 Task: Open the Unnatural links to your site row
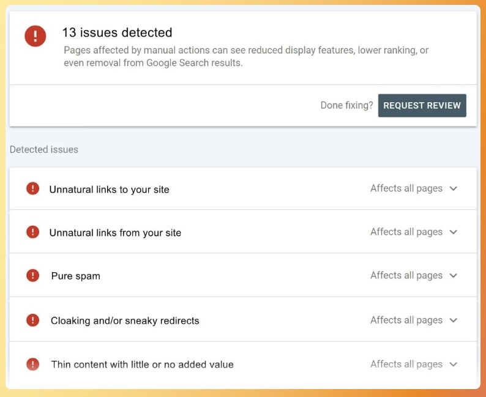(109, 190)
